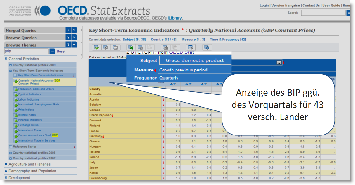The height and width of the screenshot is (185, 355).
Task: Click the green checkmark table toolbar icon
Action: coord(97,47)
